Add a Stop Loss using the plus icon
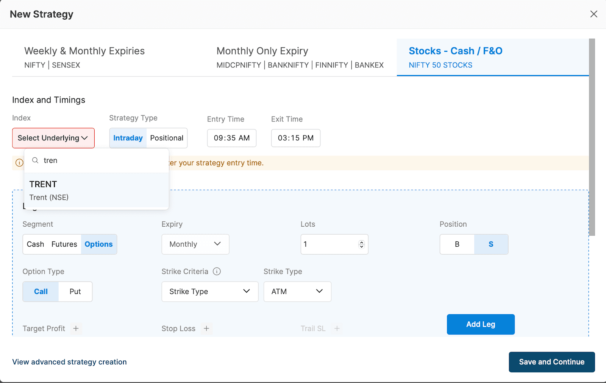This screenshot has height=383, width=606. (206, 329)
